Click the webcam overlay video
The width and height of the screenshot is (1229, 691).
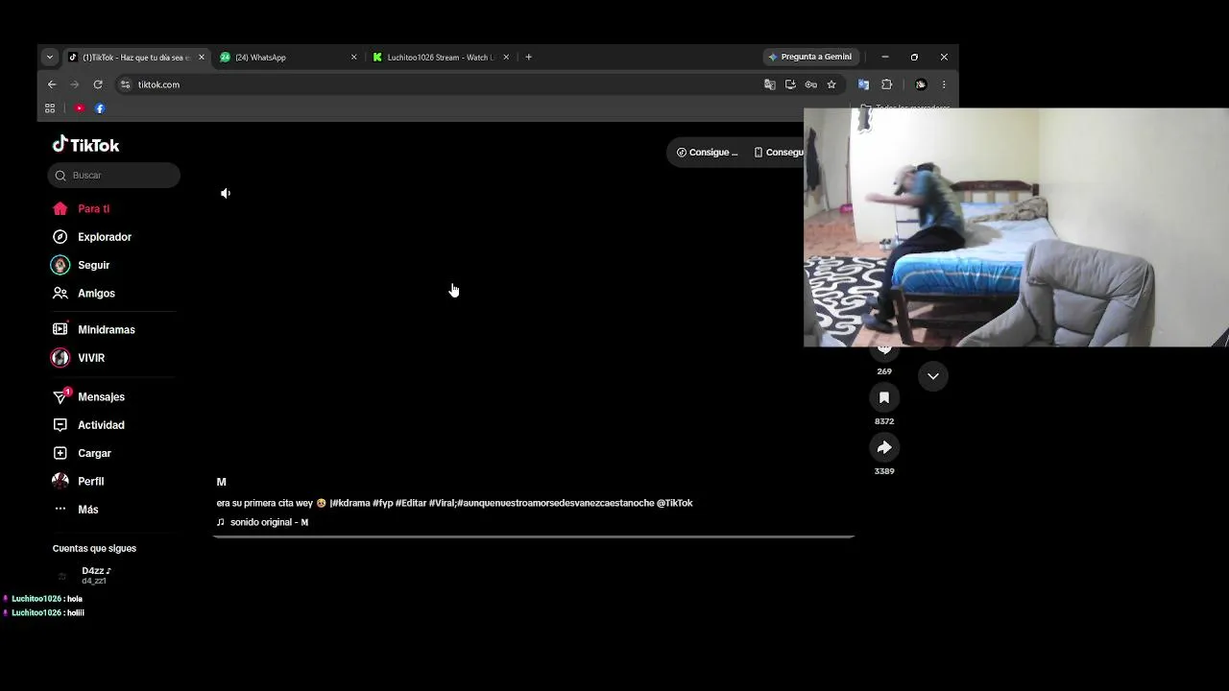(x=1016, y=226)
